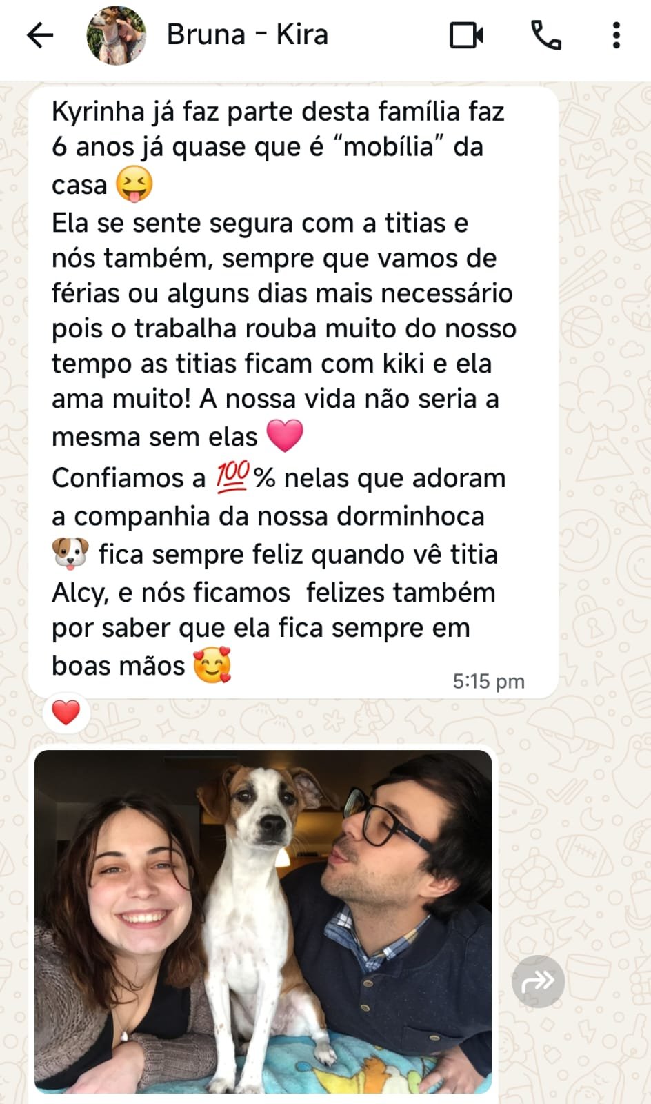Image resolution: width=651 pixels, height=1104 pixels.
Task: Select the message line starting "Kyrinha já faz"
Action: 278,112
